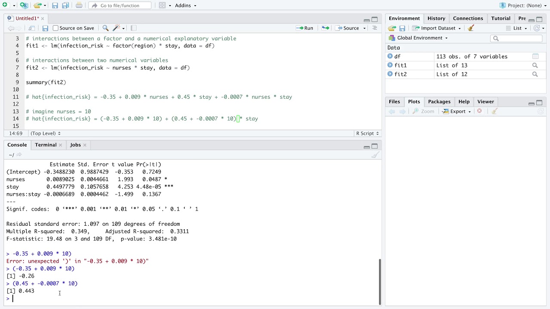
Task: Open the Code Tools magic wand
Action: pos(118,28)
